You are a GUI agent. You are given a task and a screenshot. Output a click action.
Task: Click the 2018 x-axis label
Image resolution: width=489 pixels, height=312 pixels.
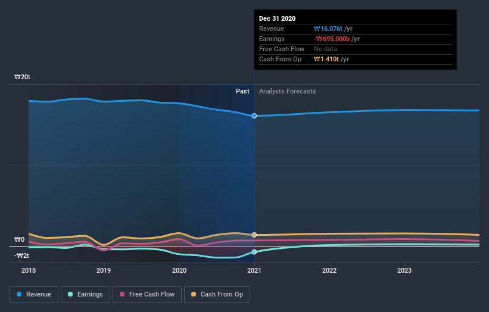[x=29, y=270]
